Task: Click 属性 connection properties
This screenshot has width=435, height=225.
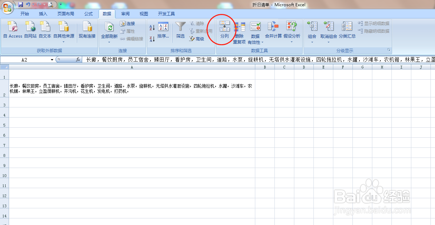Action: point(127,31)
